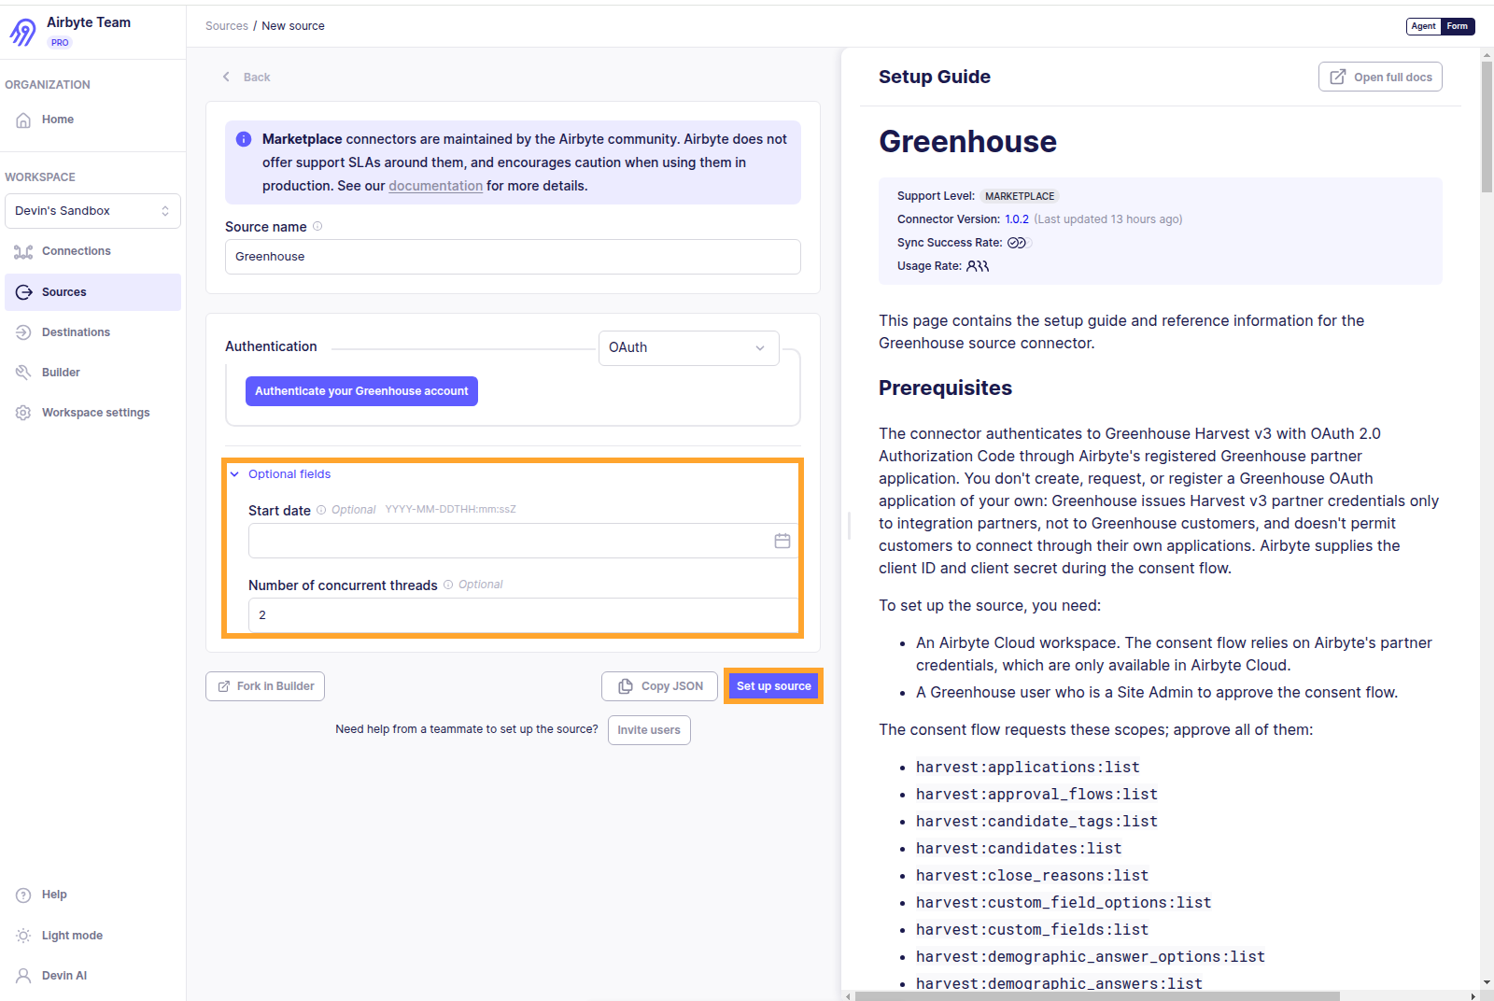Open the documentation link in the notice

click(x=435, y=186)
